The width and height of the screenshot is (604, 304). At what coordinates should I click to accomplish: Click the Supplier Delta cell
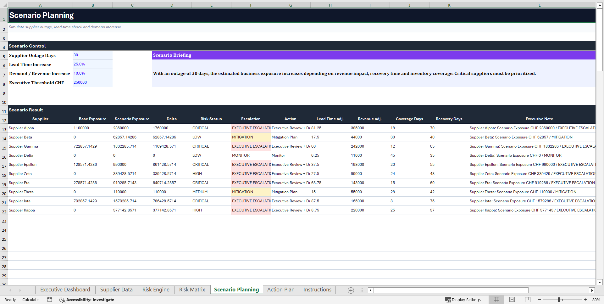tap(40, 155)
